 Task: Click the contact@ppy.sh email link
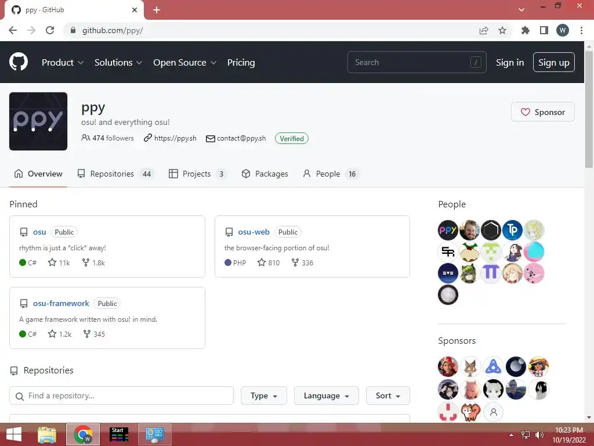tap(241, 138)
